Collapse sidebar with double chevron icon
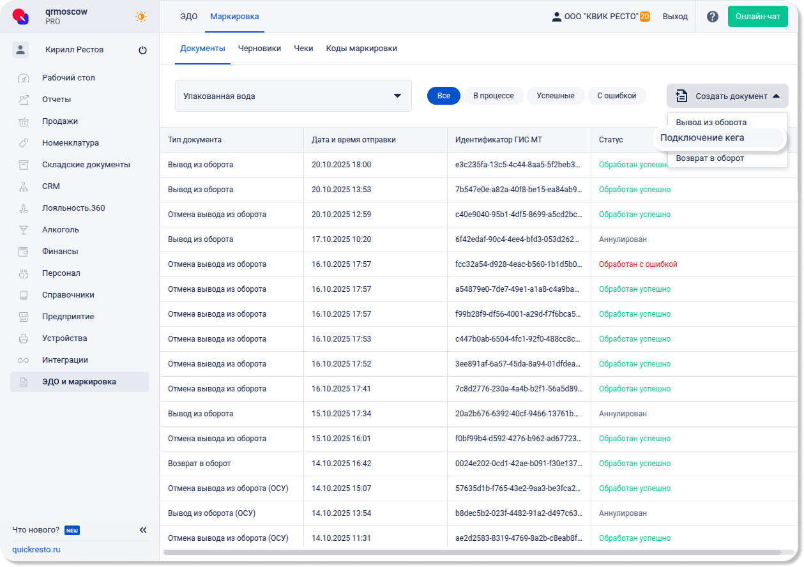Screen dimensions: 804x567 (x=143, y=530)
